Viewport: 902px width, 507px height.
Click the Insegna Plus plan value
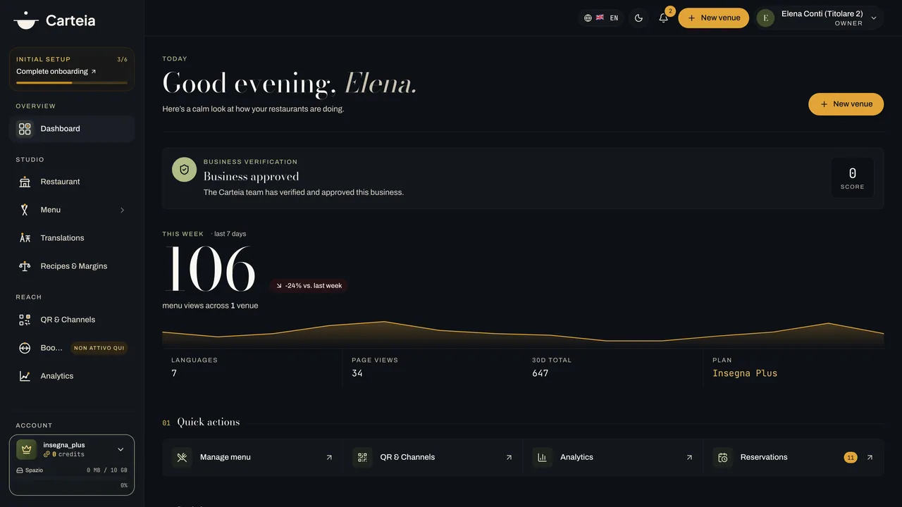(x=745, y=373)
